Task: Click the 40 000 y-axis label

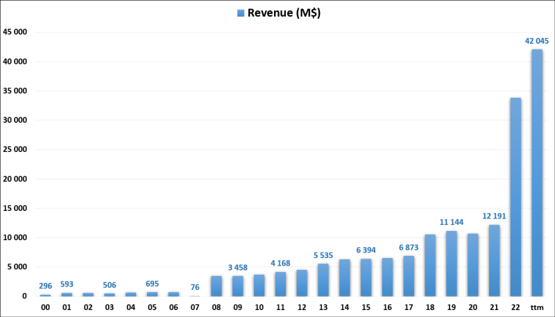Action: (15, 62)
